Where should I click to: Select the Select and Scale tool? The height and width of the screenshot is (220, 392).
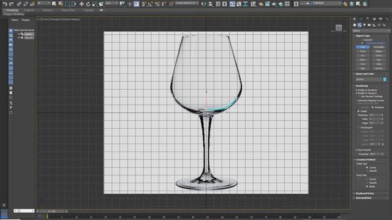click(x=95, y=4)
